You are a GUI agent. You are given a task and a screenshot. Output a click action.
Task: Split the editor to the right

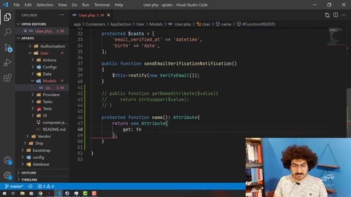pyautogui.click(x=336, y=15)
